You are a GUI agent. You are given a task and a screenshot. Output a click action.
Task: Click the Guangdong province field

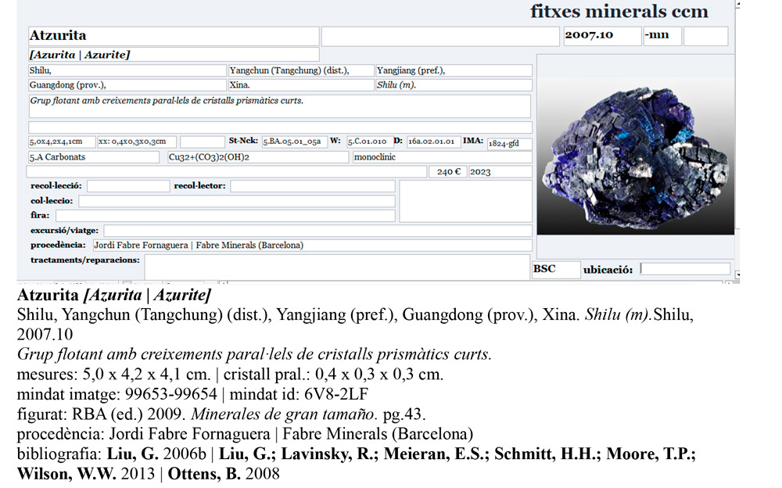(125, 85)
